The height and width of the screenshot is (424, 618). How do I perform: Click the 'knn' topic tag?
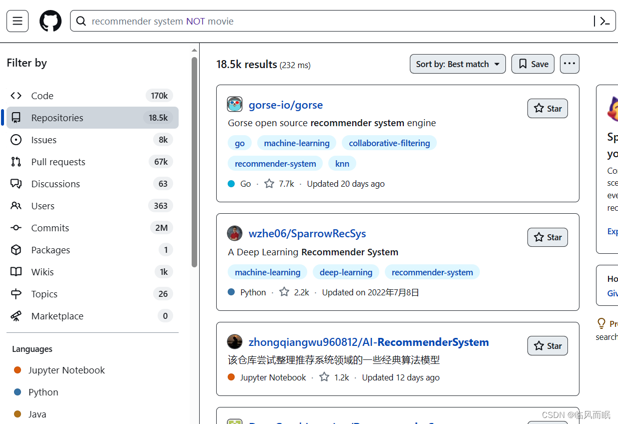pos(342,164)
